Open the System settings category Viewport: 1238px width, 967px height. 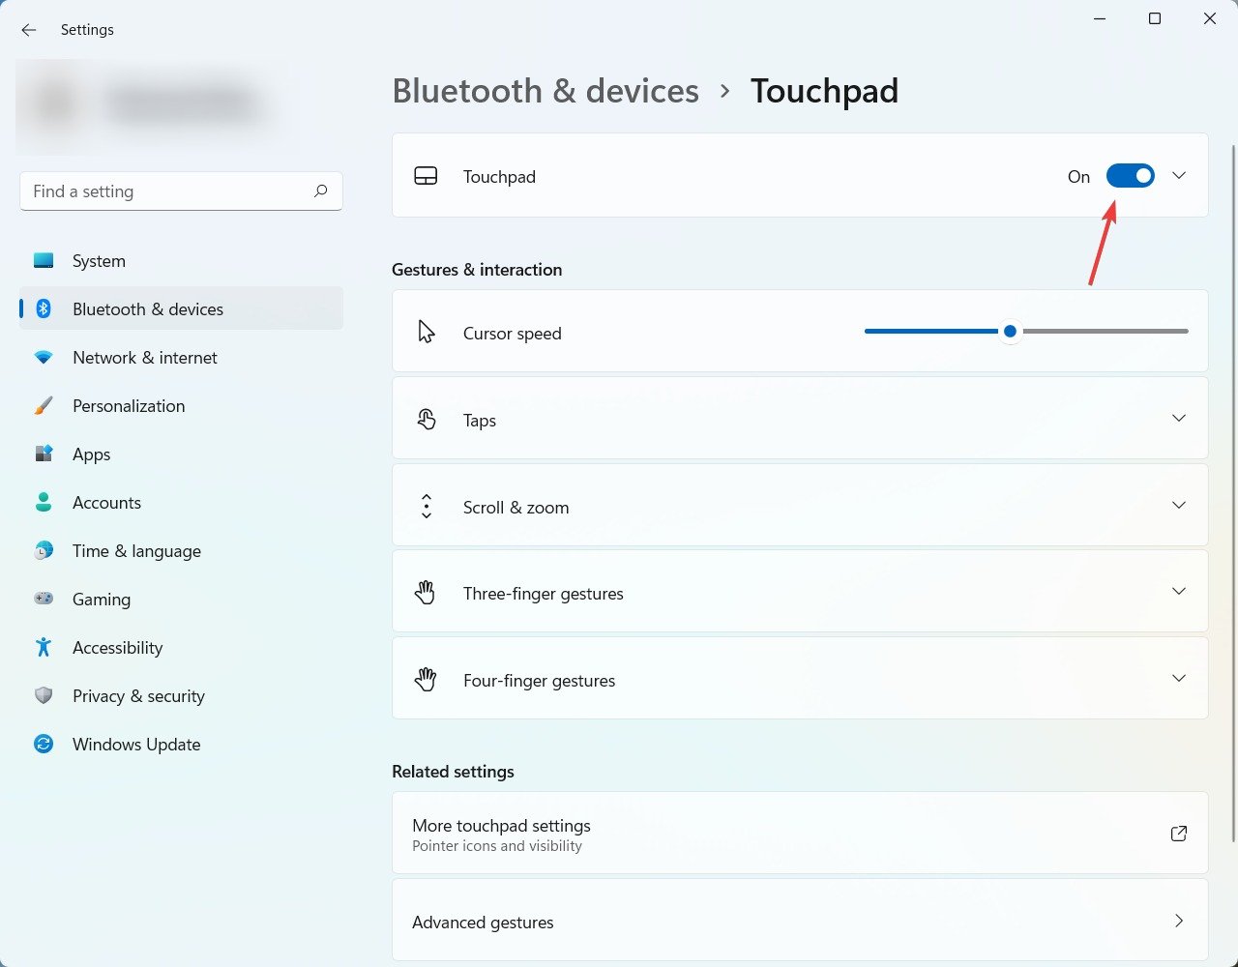click(x=99, y=261)
